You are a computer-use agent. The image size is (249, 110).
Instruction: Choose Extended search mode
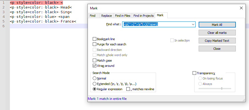(95, 84)
